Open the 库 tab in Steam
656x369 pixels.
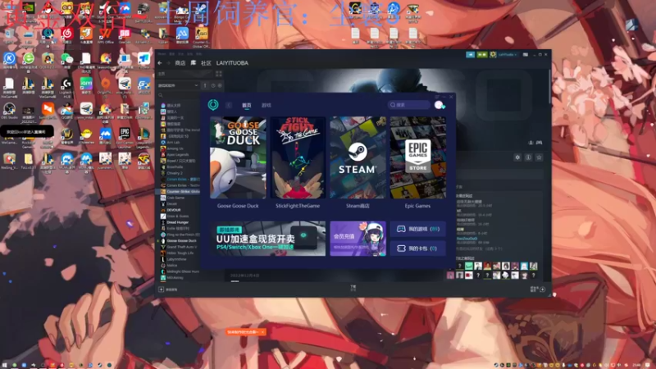(x=194, y=63)
